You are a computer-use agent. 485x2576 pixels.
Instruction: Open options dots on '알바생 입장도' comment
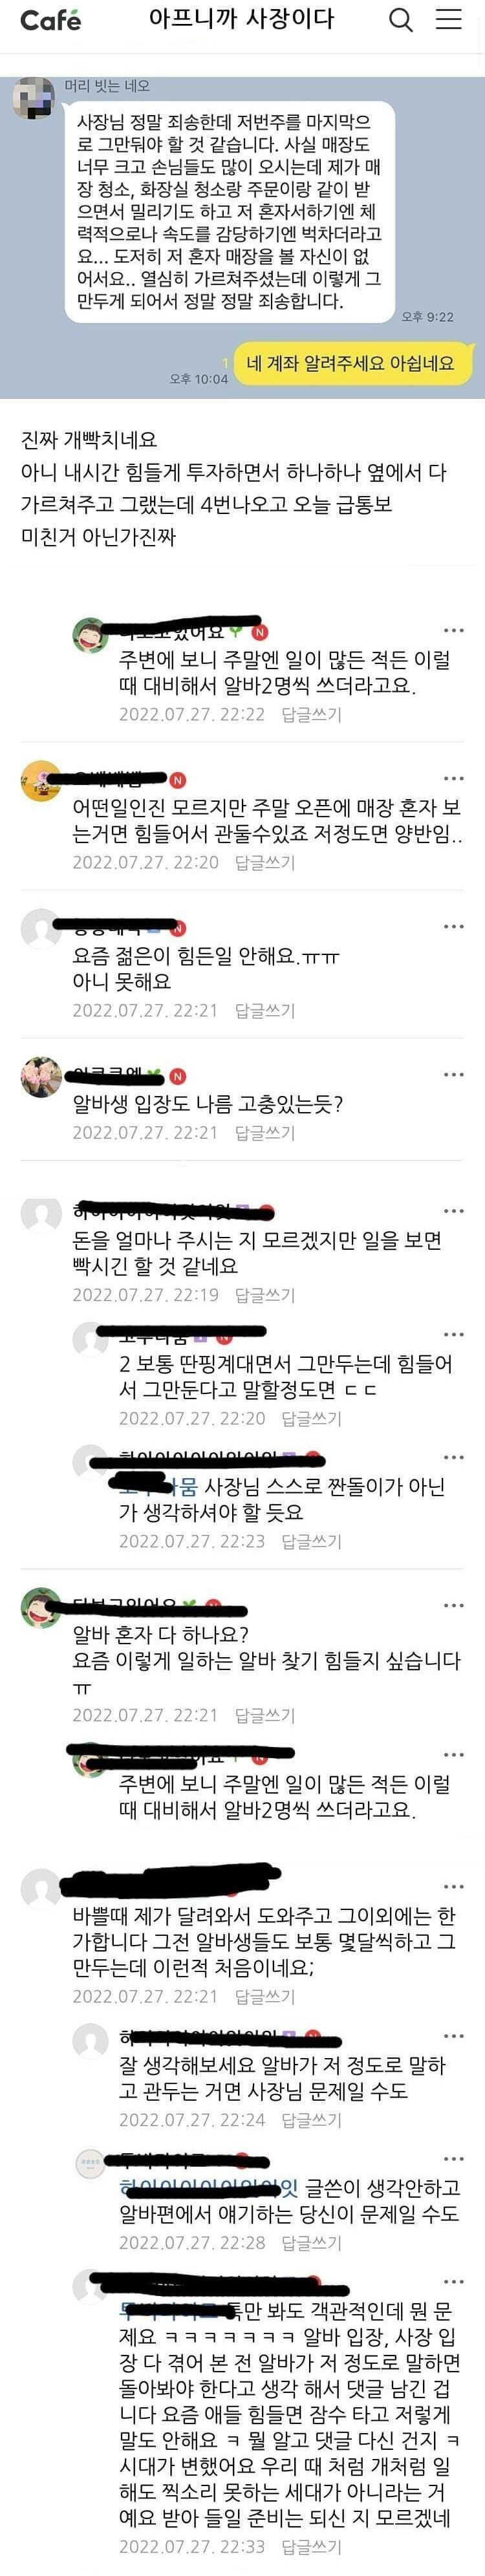[454, 1075]
